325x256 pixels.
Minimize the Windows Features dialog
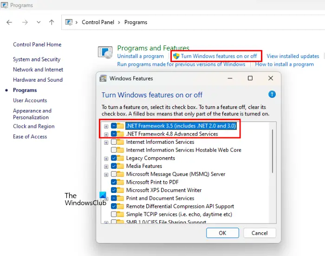pos(230,78)
